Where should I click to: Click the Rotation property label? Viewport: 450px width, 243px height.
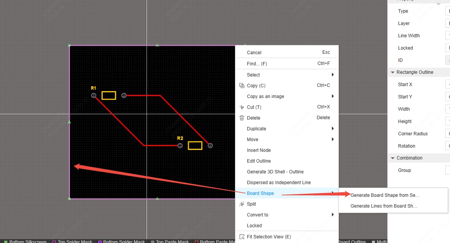click(407, 146)
